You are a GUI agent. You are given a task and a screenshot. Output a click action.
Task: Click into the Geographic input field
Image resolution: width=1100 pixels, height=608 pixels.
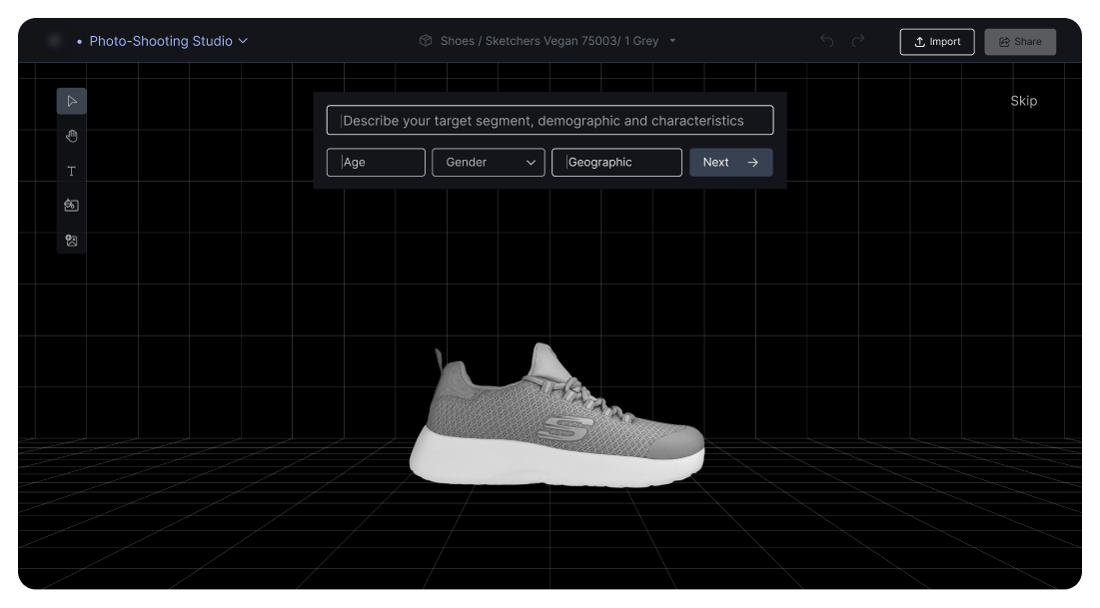616,162
